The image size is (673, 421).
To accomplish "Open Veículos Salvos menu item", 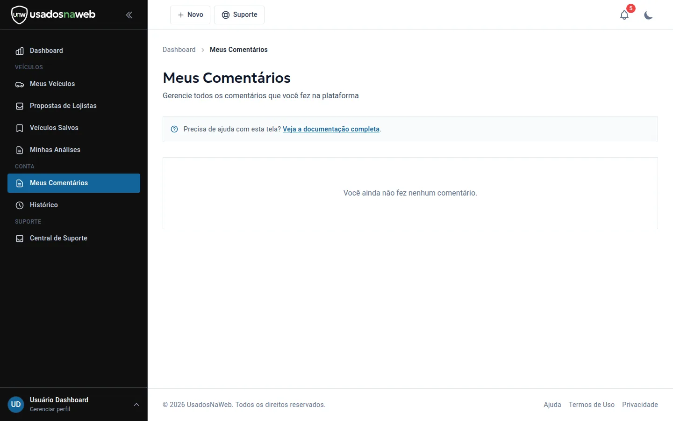I will tap(74, 128).
